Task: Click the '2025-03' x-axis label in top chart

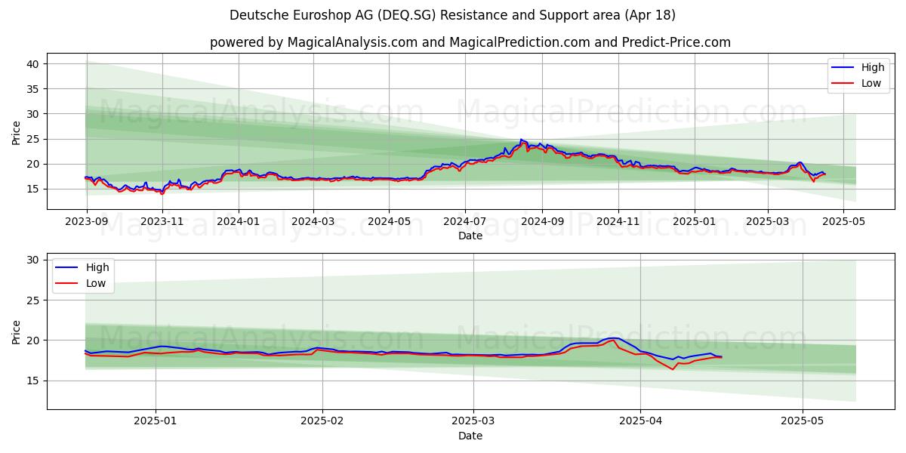Action: (x=767, y=222)
